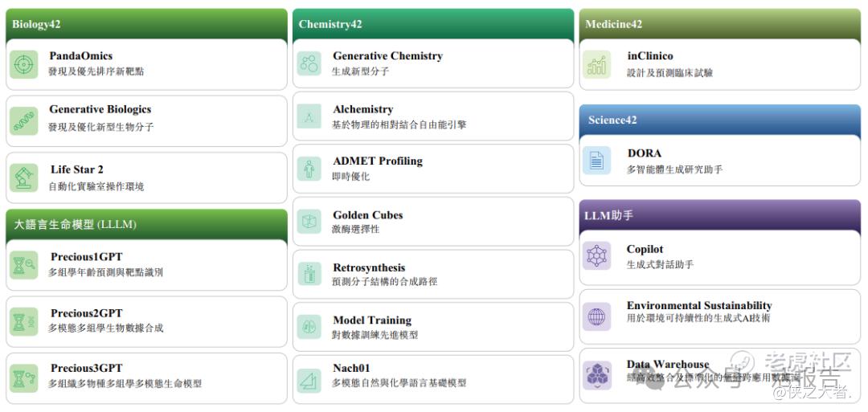The width and height of the screenshot is (868, 412).
Task: Click the Precious1GPT hourglass icon
Action: [24, 265]
